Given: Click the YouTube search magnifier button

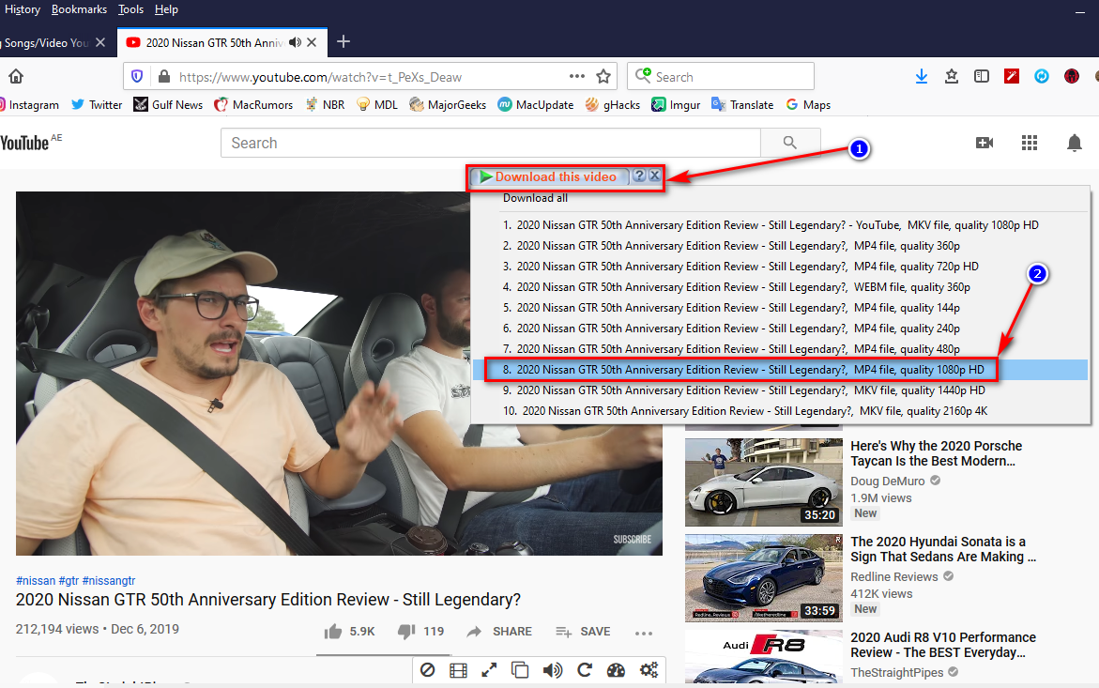Looking at the screenshot, I should 790,143.
